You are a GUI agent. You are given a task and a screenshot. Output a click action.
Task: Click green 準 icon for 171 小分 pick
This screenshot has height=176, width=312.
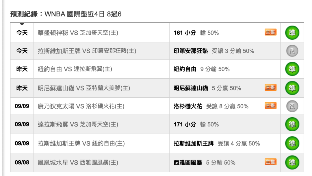[x=292, y=124]
